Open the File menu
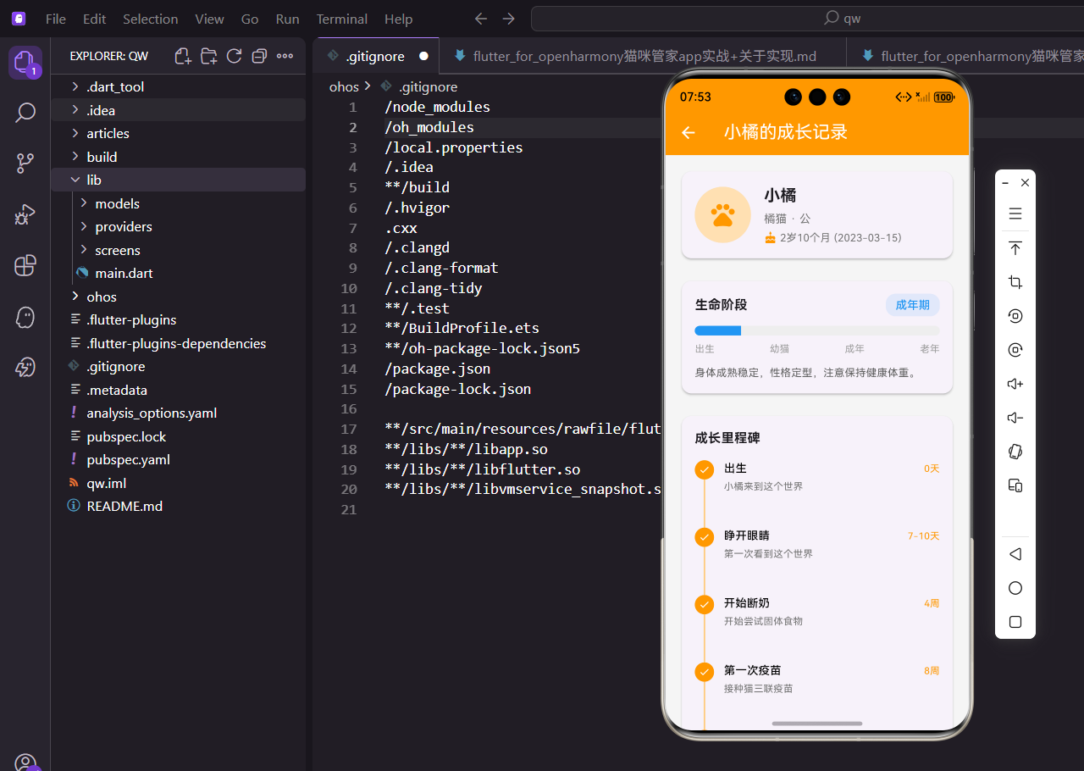This screenshot has height=771, width=1084. (56, 19)
